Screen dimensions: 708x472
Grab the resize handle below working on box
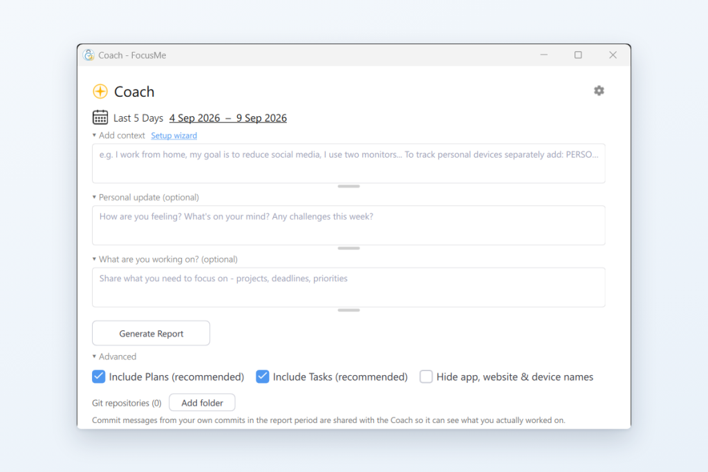pos(348,310)
